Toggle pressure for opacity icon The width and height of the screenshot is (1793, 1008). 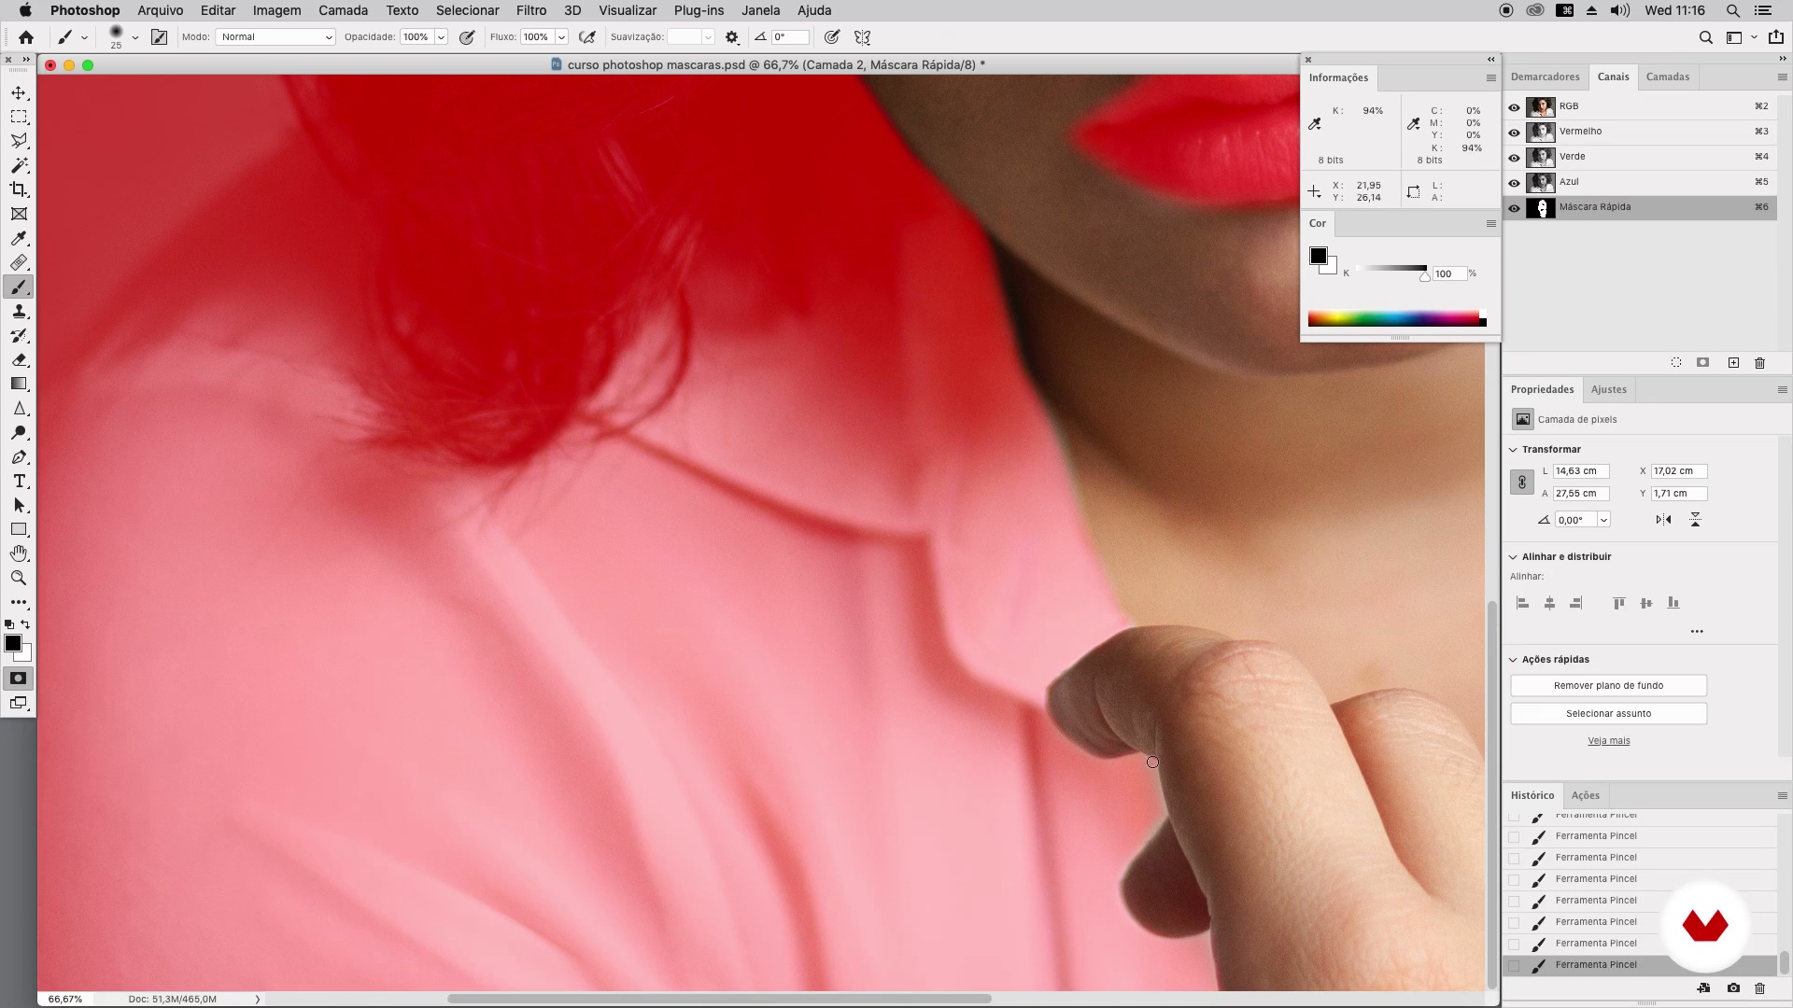click(467, 37)
